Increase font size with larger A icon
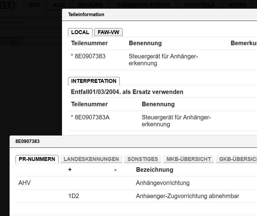The width and height of the screenshot is (257, 216). 12,41
